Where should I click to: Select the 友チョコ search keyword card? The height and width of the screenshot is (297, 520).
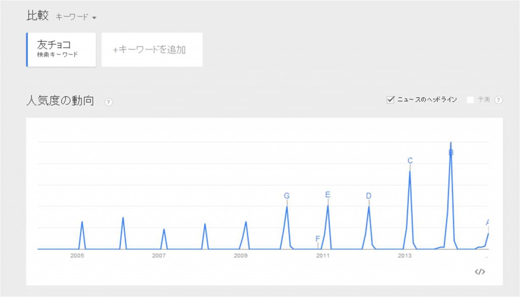pos(61,49)
